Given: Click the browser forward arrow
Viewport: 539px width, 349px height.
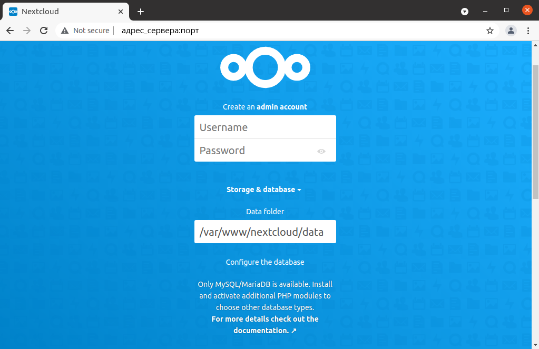Looking at the screenshot, I should point(27,31).
